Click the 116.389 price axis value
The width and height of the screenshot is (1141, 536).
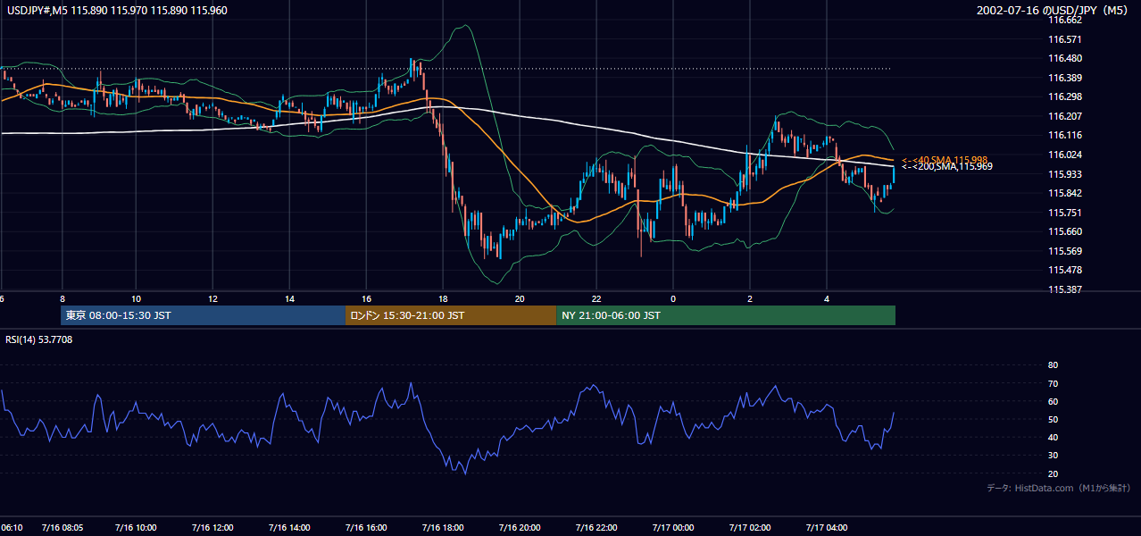tap(1065, 78)
